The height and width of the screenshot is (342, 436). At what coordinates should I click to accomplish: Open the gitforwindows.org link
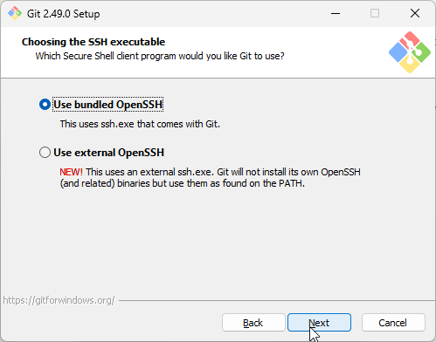(59, 300)
